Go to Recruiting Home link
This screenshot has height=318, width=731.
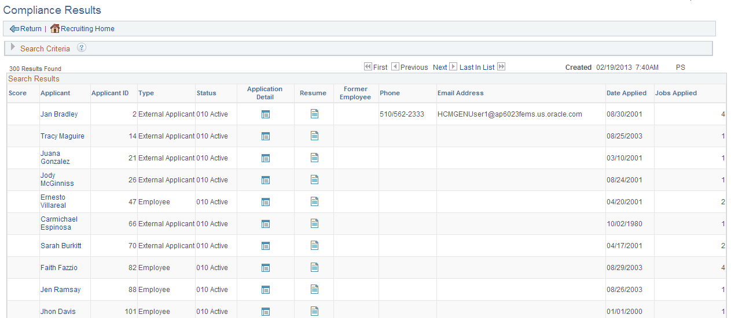(x=88, y=29)
